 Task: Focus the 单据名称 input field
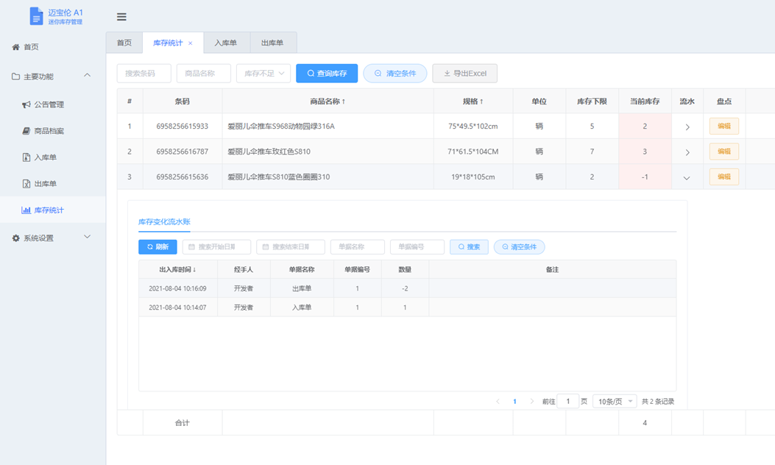(x=358, y=246)
